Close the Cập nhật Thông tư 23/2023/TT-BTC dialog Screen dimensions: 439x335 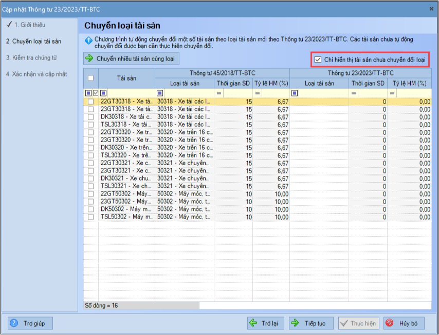click(431, 9)
